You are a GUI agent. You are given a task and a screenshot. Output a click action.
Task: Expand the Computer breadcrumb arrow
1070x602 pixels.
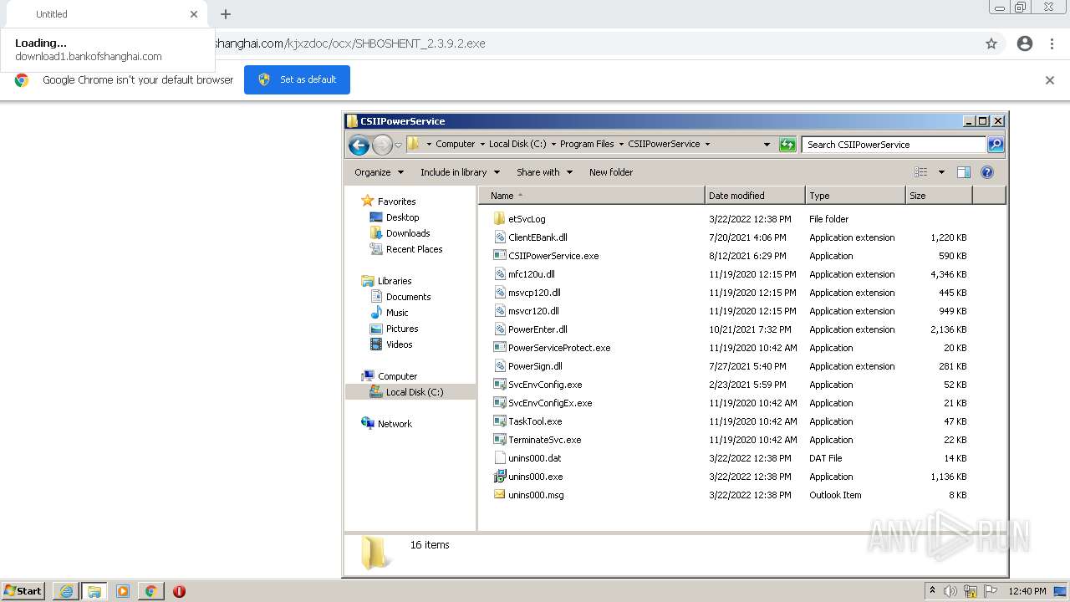click(x=482, y=145)
